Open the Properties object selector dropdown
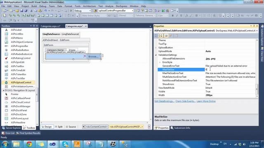This screenshot has width=264, height=148. tap(257, 31)
